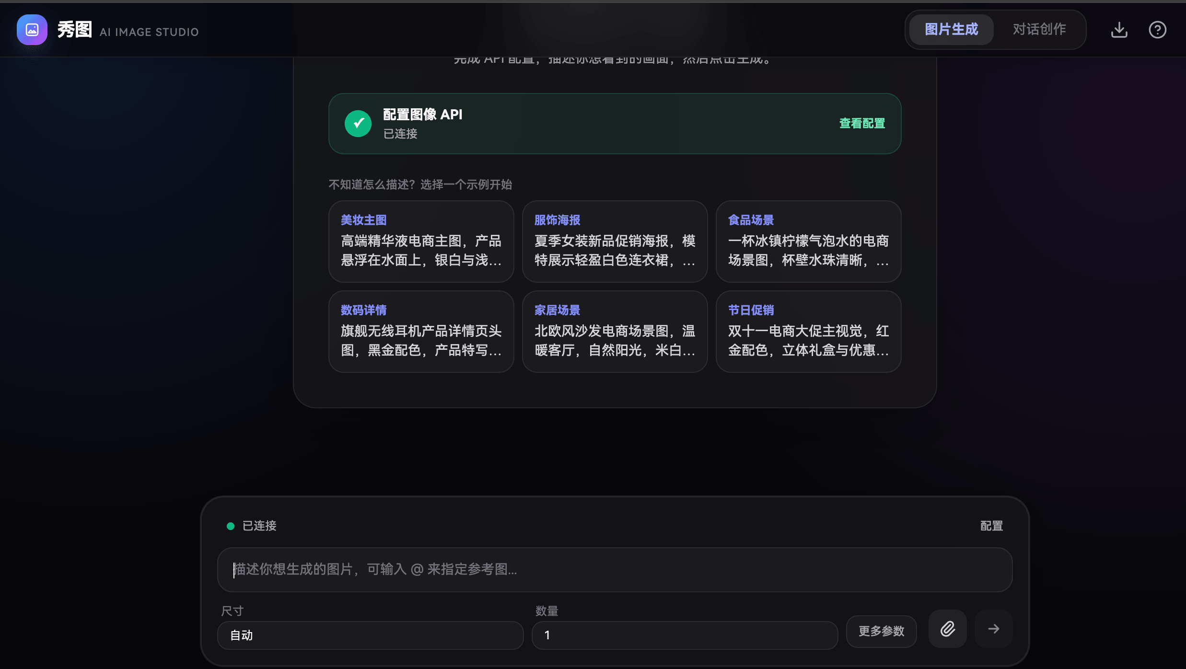The image size is (1186, 669).
Task: Open the 尺寸 dropdown showing 自动
Action: click(370, 635)
